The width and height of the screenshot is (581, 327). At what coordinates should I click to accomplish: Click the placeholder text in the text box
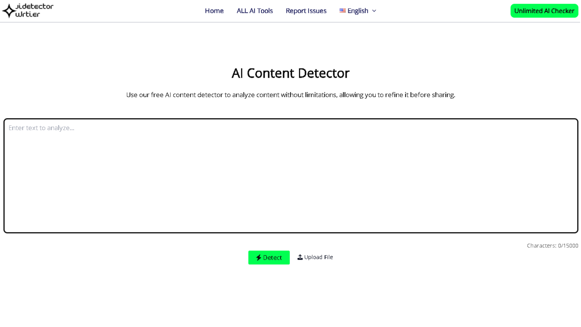(x=41, y=128)
